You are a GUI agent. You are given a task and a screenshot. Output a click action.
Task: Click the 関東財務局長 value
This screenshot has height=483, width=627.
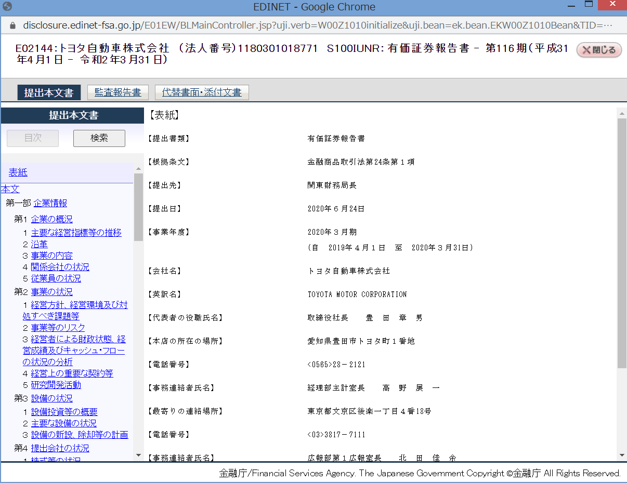coord(332,185)
